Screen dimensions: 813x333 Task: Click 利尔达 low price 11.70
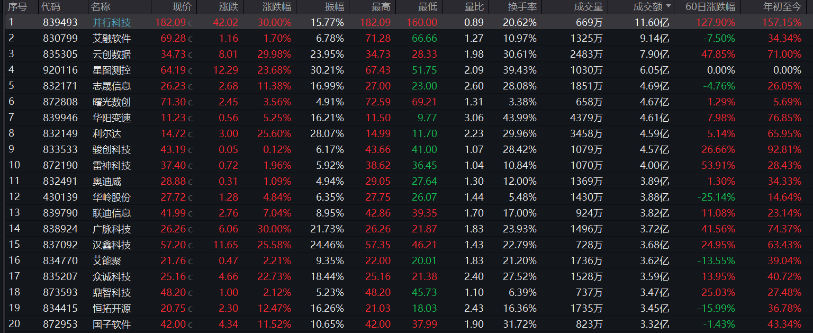tap(425, 133)
